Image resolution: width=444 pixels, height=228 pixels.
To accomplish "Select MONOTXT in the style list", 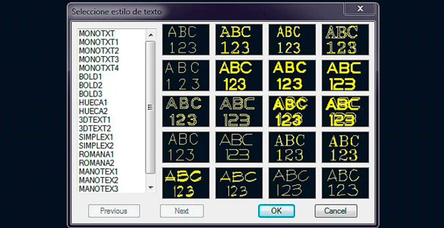I will click(97, 34).
